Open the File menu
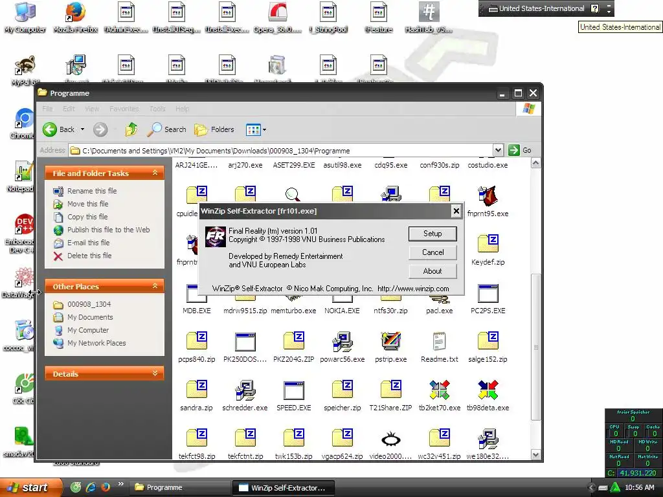Viewport: 663px width, 497px height. pos(47,109)
